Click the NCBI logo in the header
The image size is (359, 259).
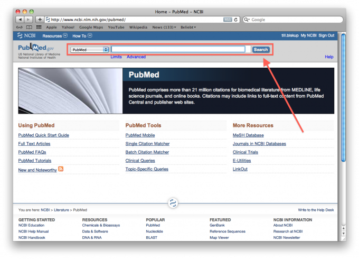(26, 35)
